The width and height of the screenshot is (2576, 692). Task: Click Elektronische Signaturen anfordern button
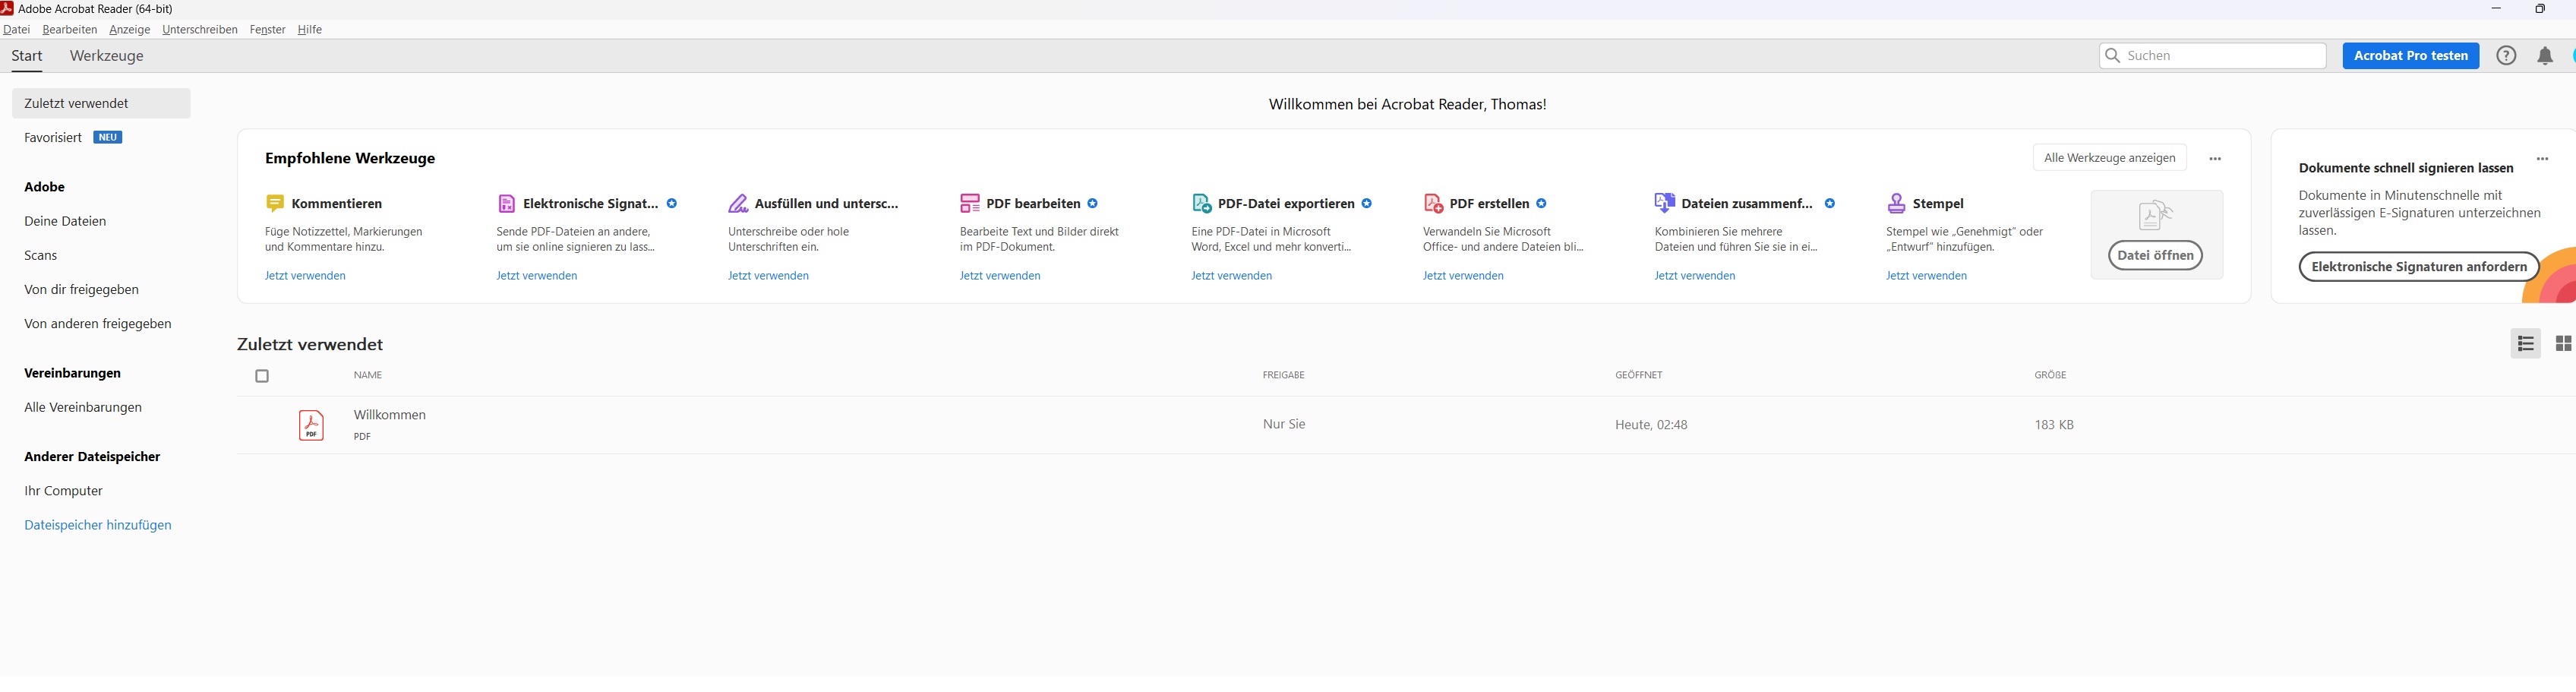(x=2418, y=267)
